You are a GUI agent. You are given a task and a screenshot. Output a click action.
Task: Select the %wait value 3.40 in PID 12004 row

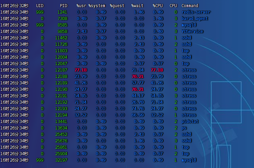click(139, 57)
